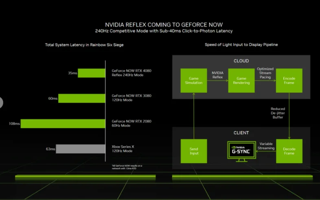This screenshot has width=320, height=200.
Task: Click the Reduced De-jitter Buffer label
Action: (278, 113)
